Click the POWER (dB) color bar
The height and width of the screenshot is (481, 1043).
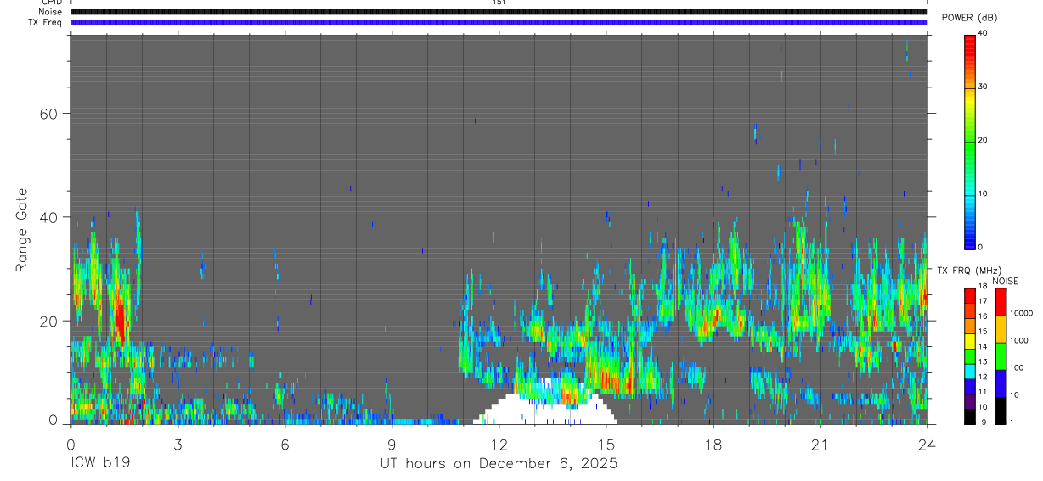pyautogui.click(x=970, y=141)
